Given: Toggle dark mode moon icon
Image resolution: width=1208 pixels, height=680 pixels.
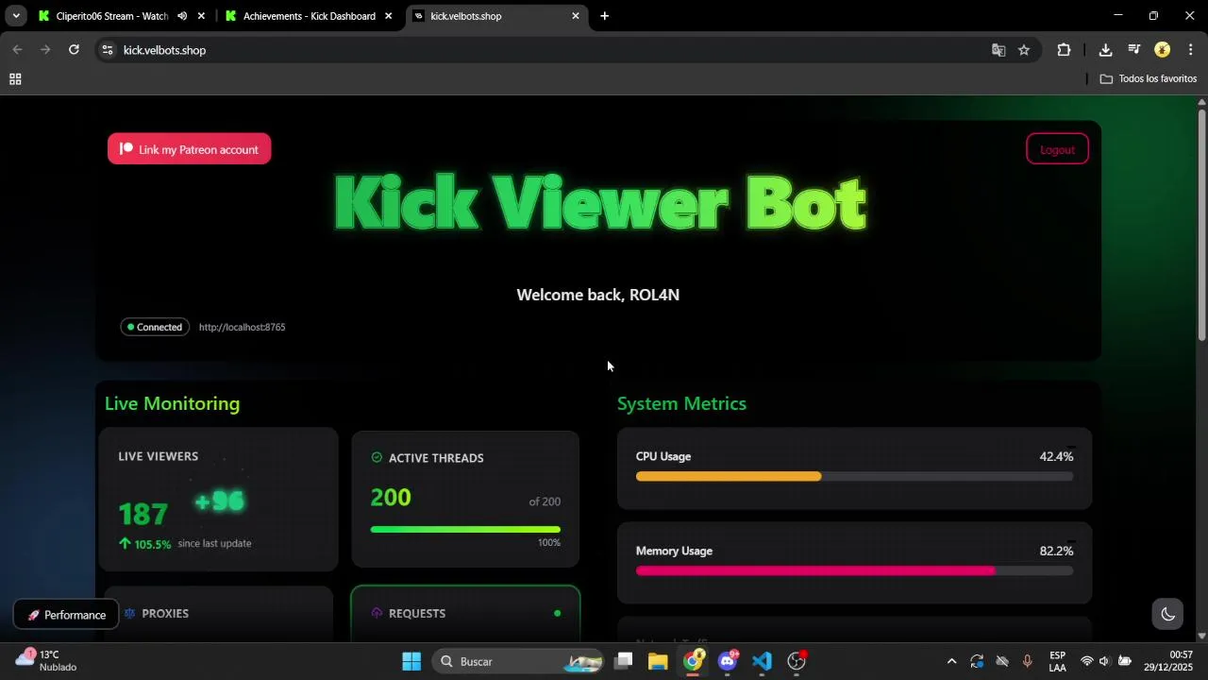Looking at the screenshot, I should pos(1167,615).
